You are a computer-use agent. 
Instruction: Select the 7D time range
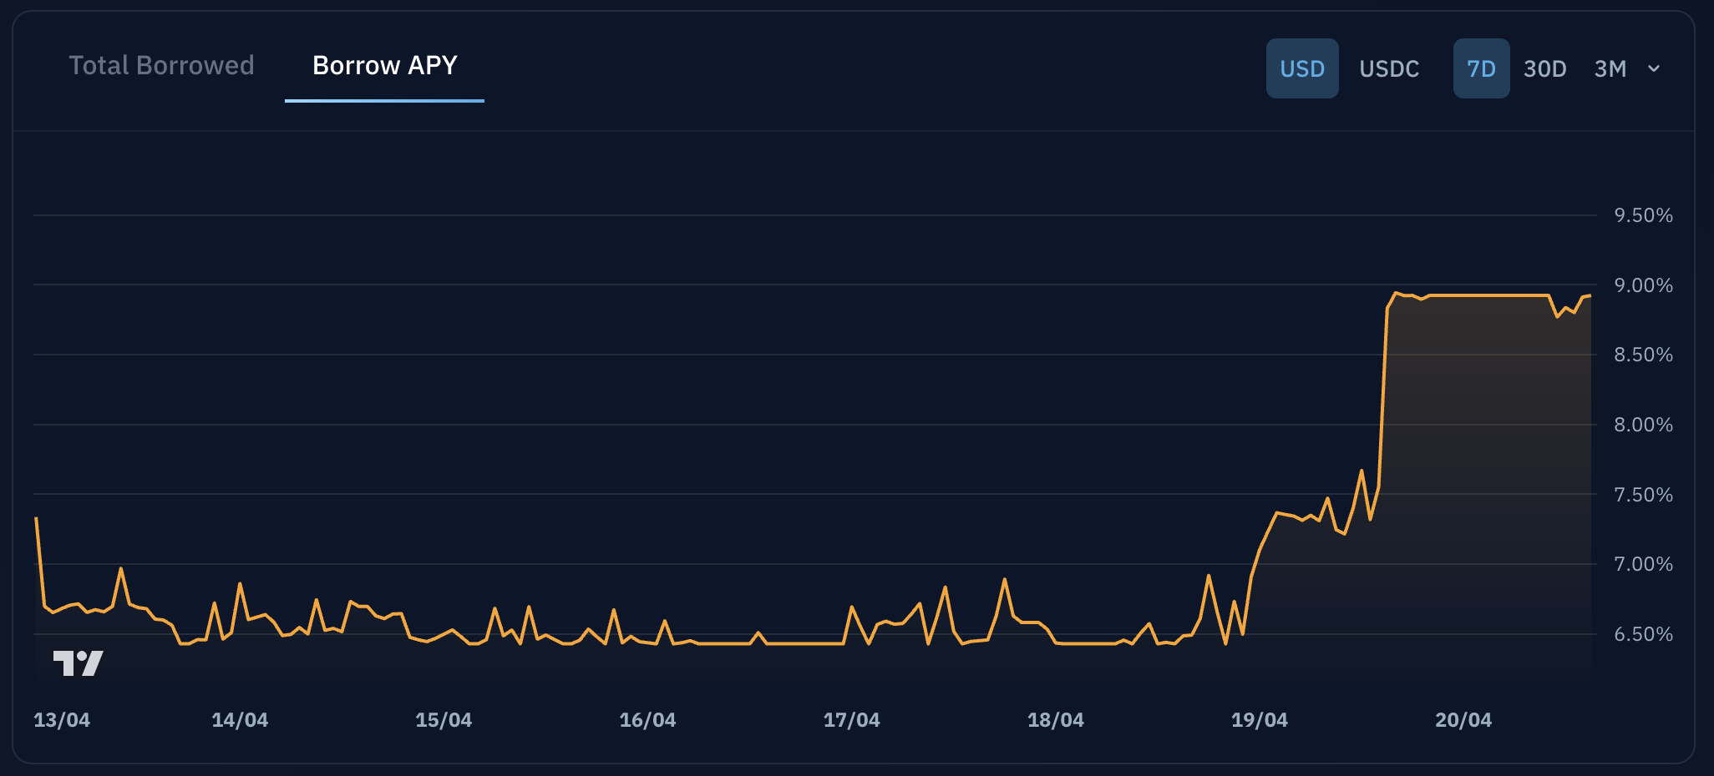point(1480,68)
